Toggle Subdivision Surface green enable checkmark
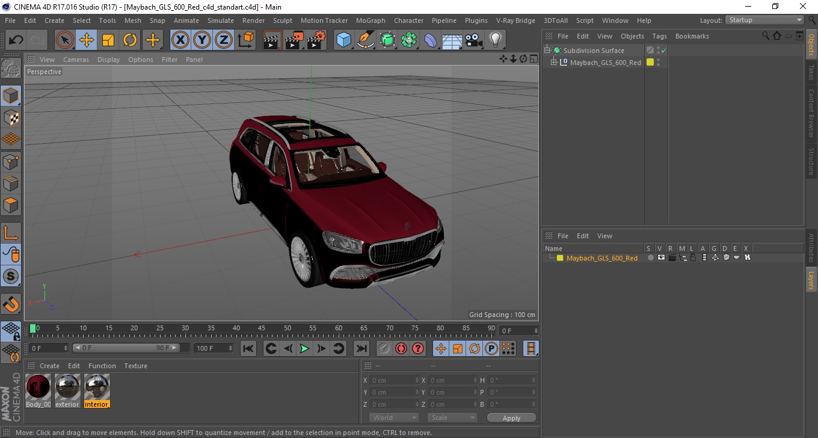 coord(663,51)
